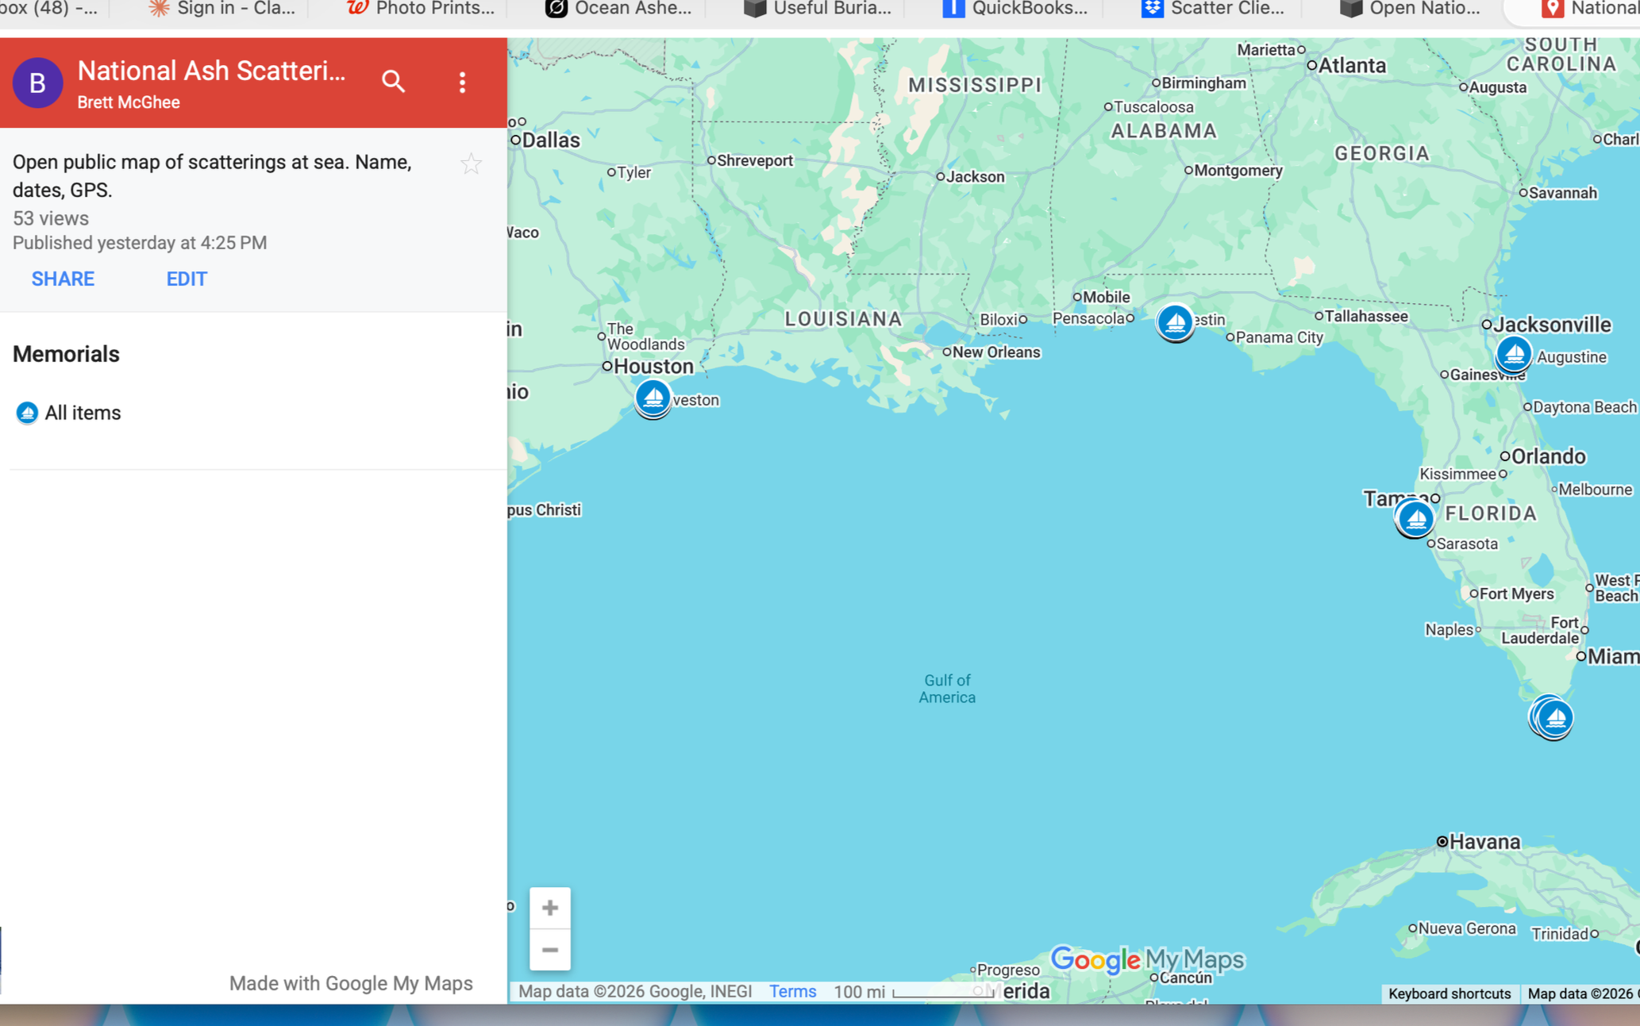Open the sailboat marker near Tampa
Screen dimensions: 1640x1026
1415,519
